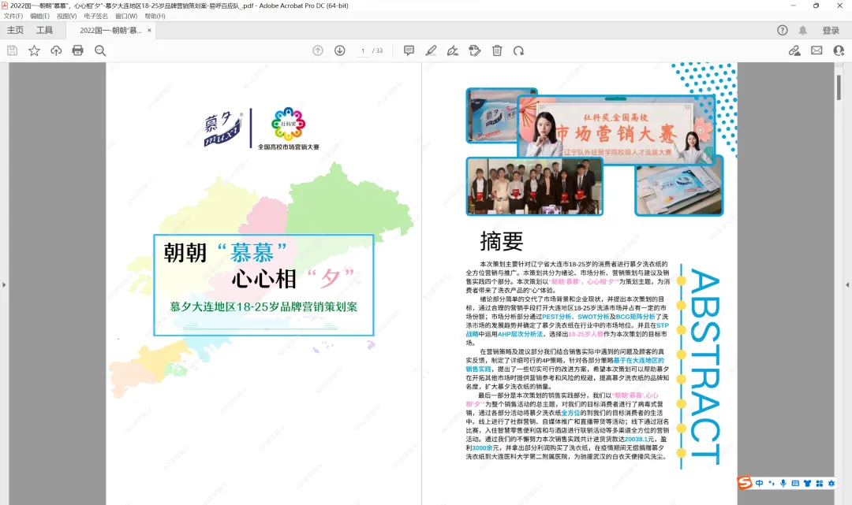Select the Print icon
This screenshot has height=505, width=852.
[77, 50]
